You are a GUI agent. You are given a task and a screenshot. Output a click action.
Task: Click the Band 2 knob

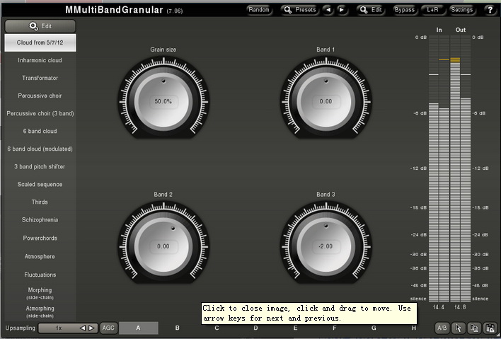[163, 246]
